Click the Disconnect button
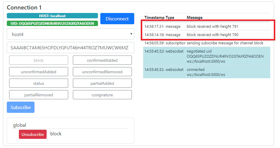280x148 pixels. [x=117, y=19]
